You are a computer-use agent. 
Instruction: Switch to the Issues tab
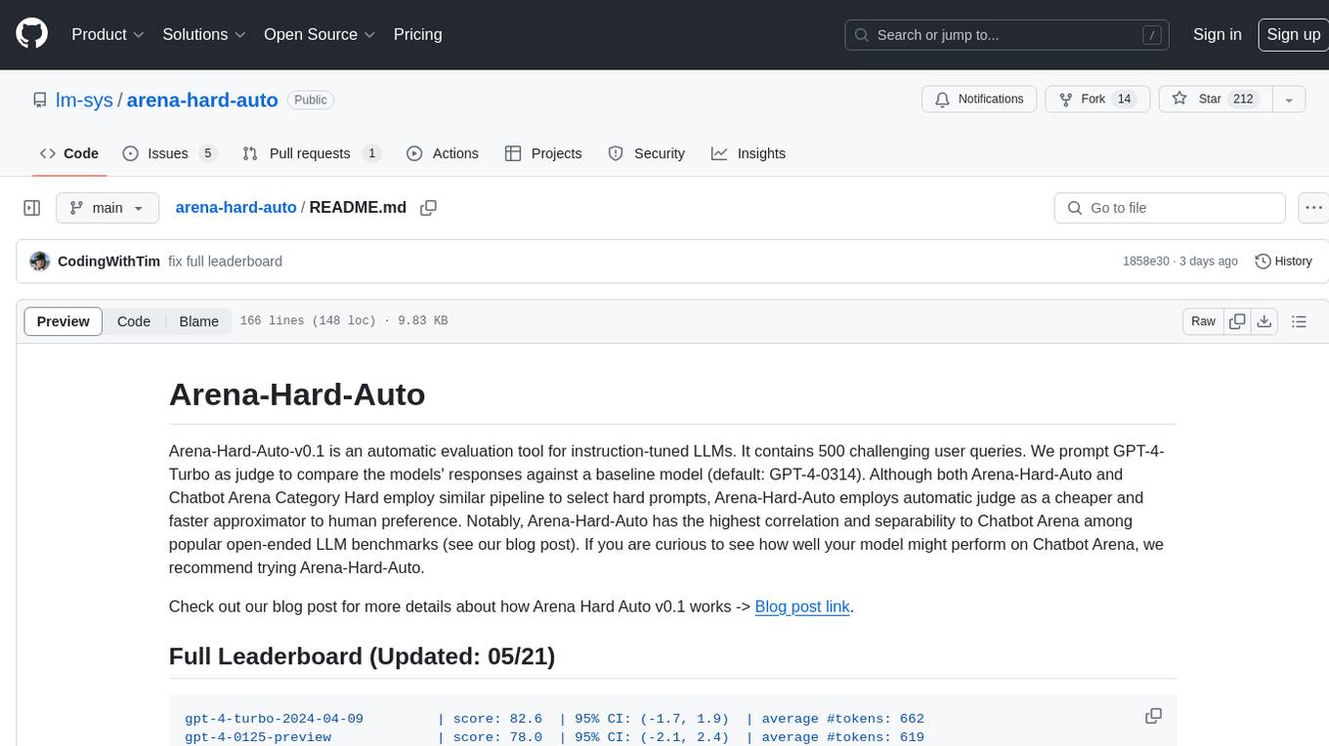tap(168, 153)
